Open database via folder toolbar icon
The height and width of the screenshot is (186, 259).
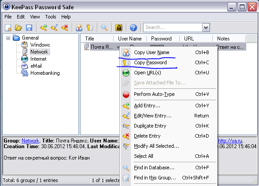pyautogui.click(x=18, y=28)
